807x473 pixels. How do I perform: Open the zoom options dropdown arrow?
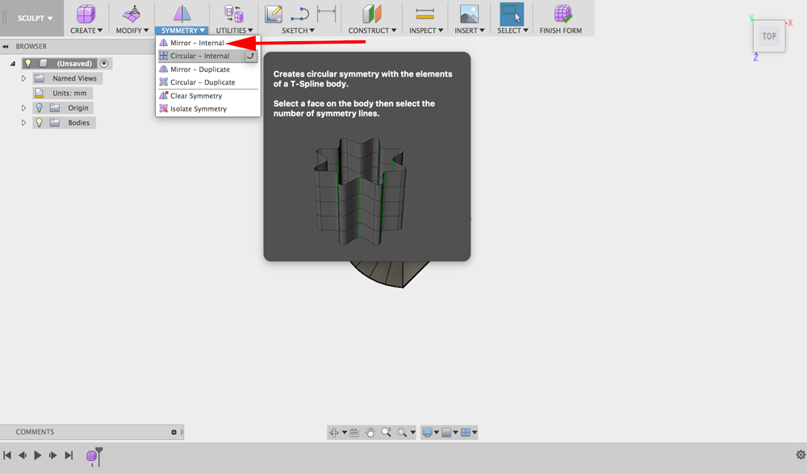coord(412,433)
